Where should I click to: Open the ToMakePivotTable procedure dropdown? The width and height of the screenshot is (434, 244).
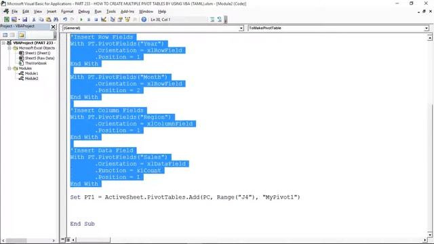pyautogui.click(x=427, y=28)
